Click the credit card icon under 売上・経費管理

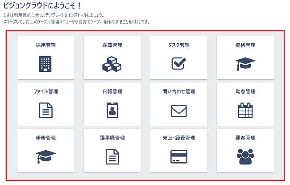[x=178, y=156]
